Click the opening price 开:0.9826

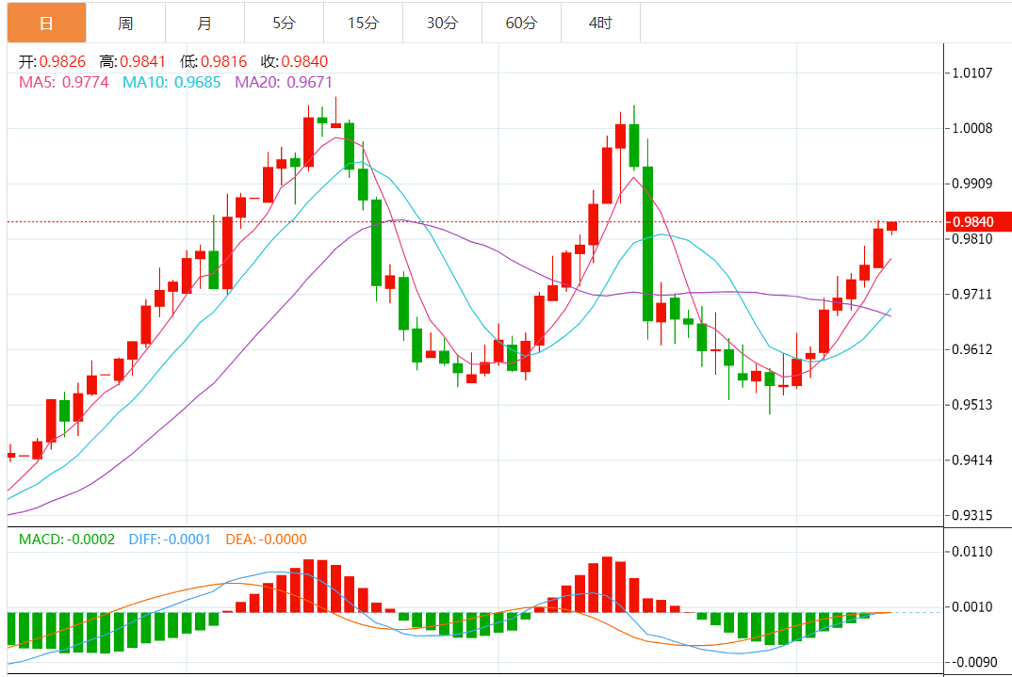(52, 62)
